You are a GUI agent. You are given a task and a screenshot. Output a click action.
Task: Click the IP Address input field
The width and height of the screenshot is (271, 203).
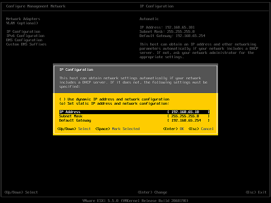coord(188,112)
